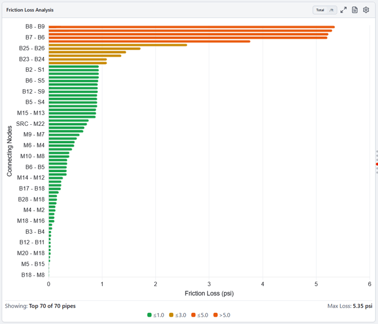
Task: Switch friction loss view to Total
Action: 320,10
